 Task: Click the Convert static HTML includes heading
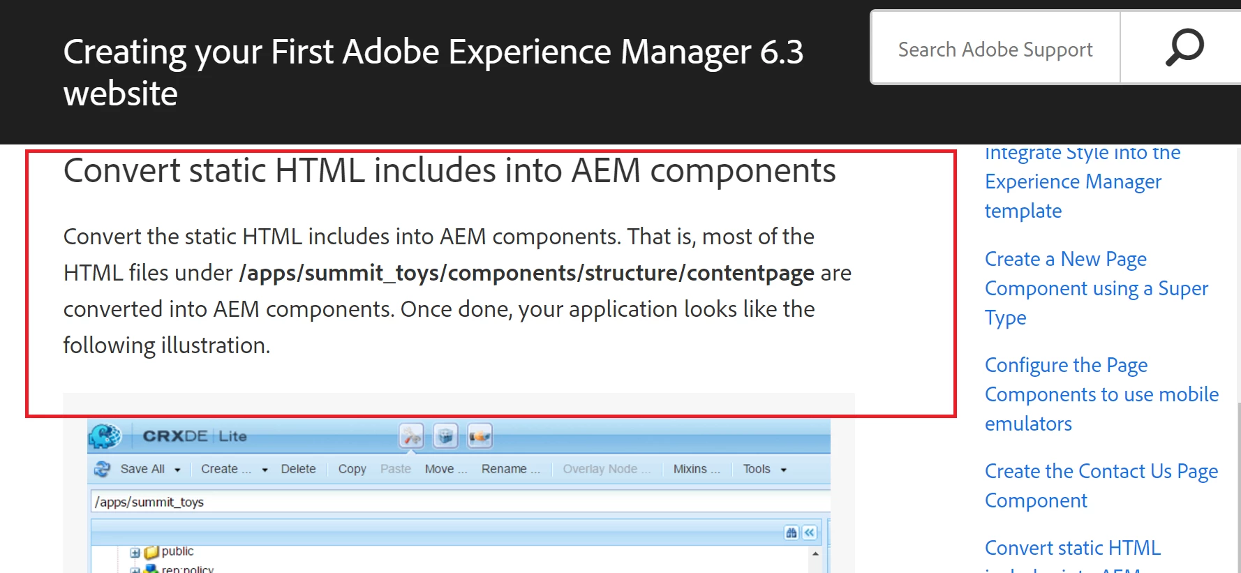pyautogui.click(x=449, y=170)
